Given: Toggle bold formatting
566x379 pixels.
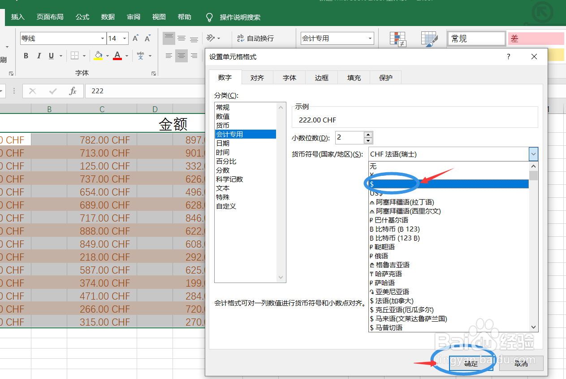Looking at the screenshot, I should coord(26,55).
